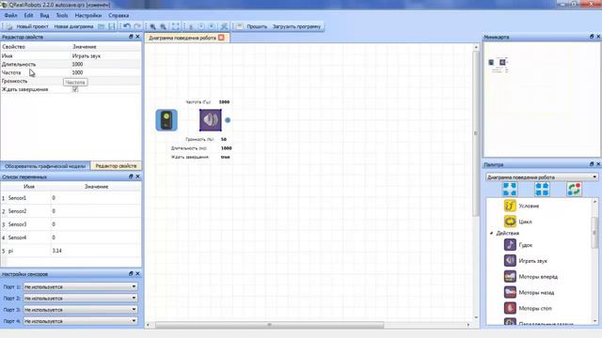Click the save diskette toolbar icon
This screenshot has width=602, height=338.
(x=111, y=26)
